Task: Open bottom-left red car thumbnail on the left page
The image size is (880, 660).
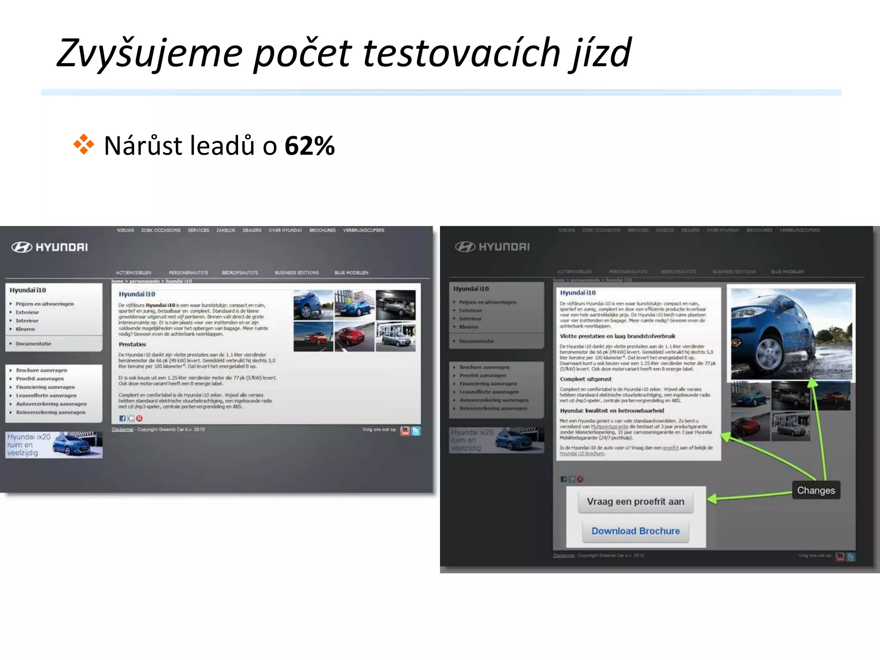Action: [313, 336]
